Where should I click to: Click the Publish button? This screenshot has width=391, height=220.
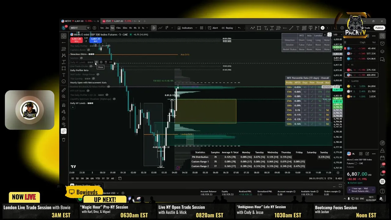tap(379, 28)
